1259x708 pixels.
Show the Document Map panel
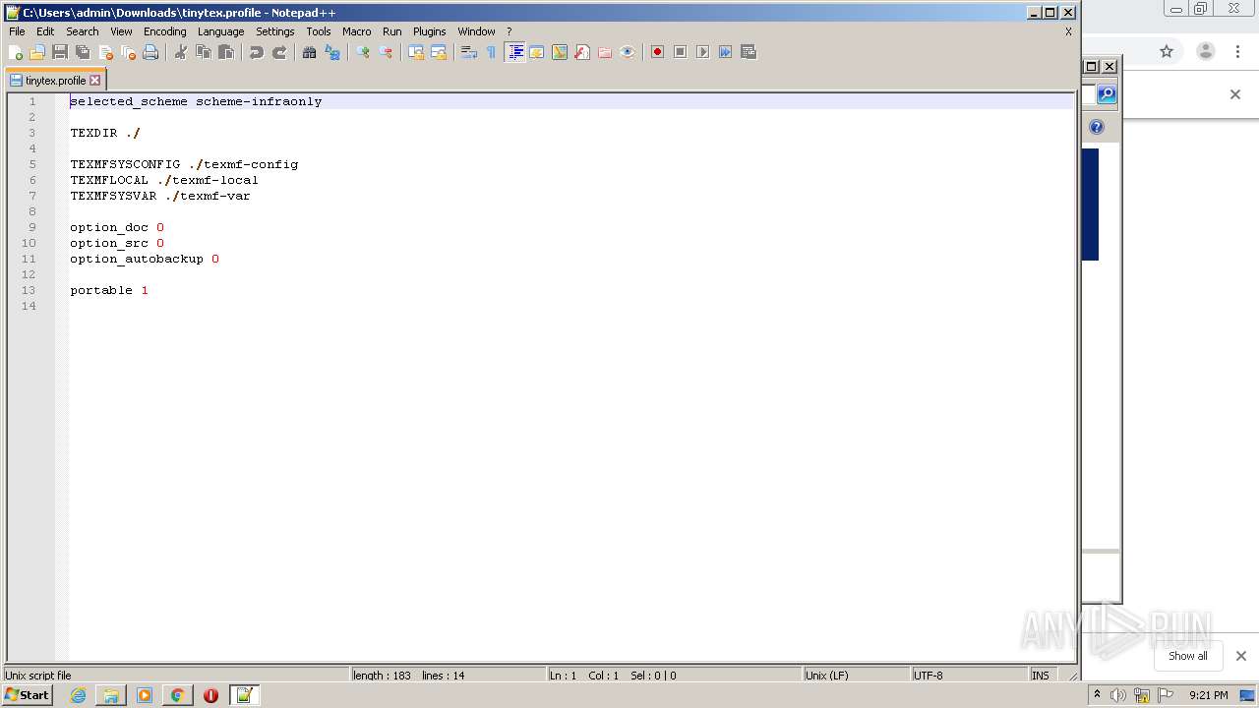[x=560, y=52]
